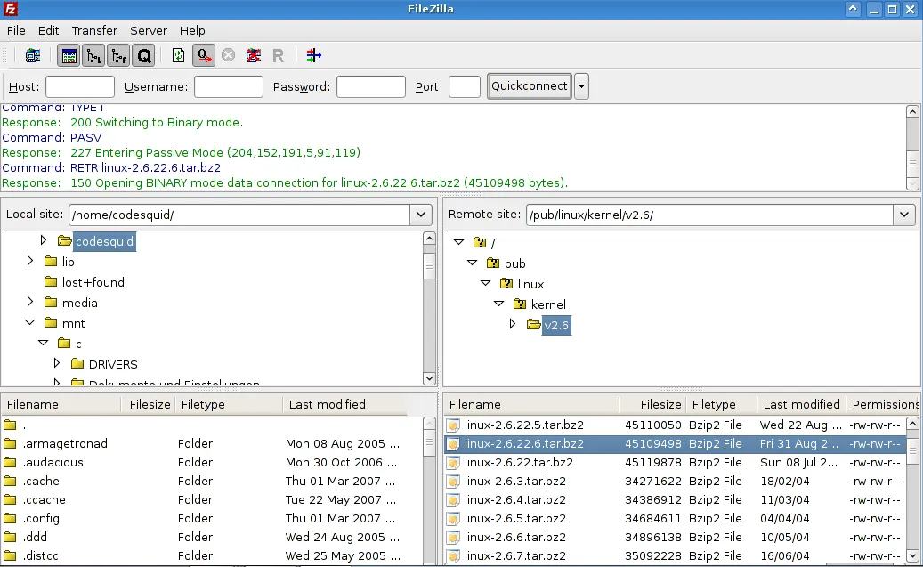923x567 pixels.
Task: Select linux-2.6.22.5.tar.bz2 in remote list
Action: pos(675,425)
